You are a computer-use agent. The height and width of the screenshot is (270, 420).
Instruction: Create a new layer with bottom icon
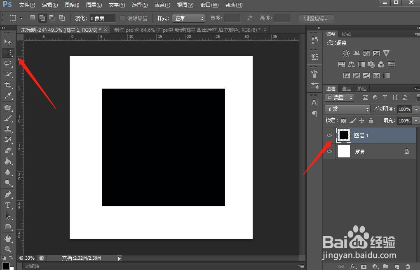(397, 267)
